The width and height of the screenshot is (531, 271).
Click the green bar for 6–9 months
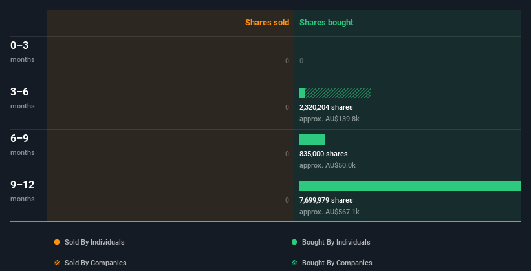[x=312, y=139]
